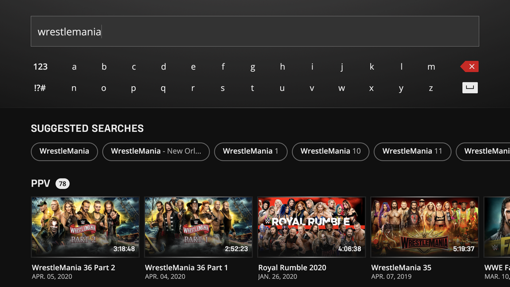Open Royal Rumble 2020 thumbnail
The width and height of the screenshot is (510, 287).
click(312, 227)
